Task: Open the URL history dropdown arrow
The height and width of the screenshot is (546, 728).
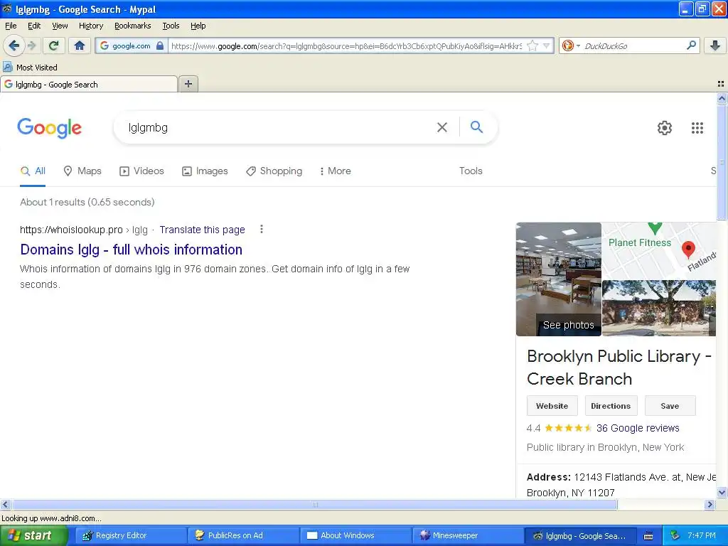Action: (x=547, y=45)
